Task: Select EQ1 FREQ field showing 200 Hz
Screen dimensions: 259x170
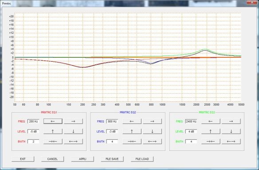Action: [33, 121]
